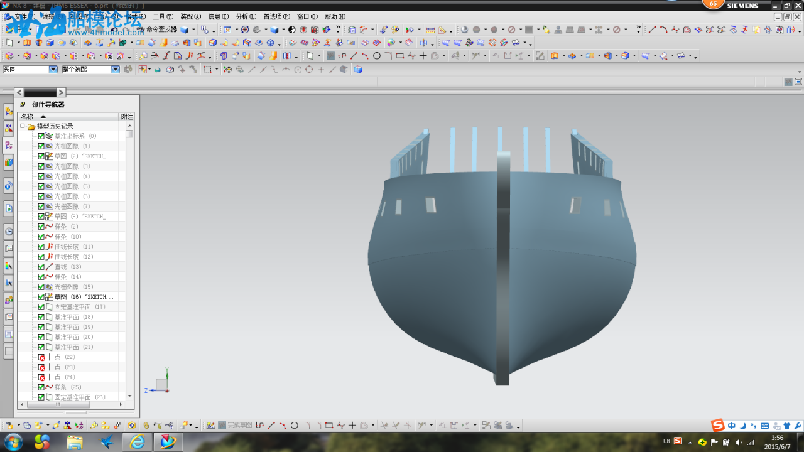Image resolution: width=804 pixels, height=452 pixels.
Task: Sort by 名称 column header
Action: tap(68, 117)
